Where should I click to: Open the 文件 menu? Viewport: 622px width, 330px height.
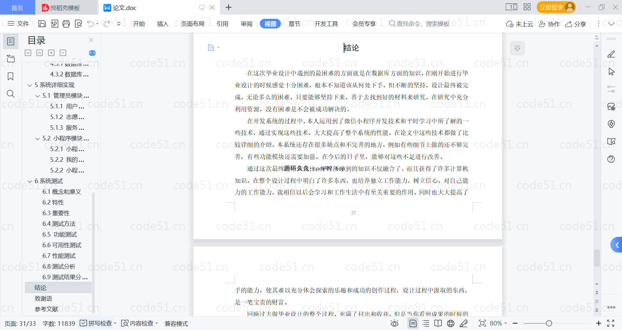click(18, 24)
